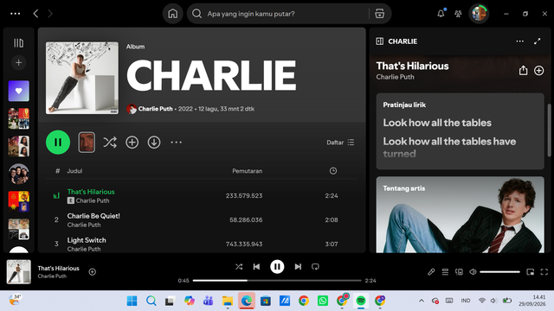Open File Explorer from the taskbar
554x311 pixels.
[227, 301]
